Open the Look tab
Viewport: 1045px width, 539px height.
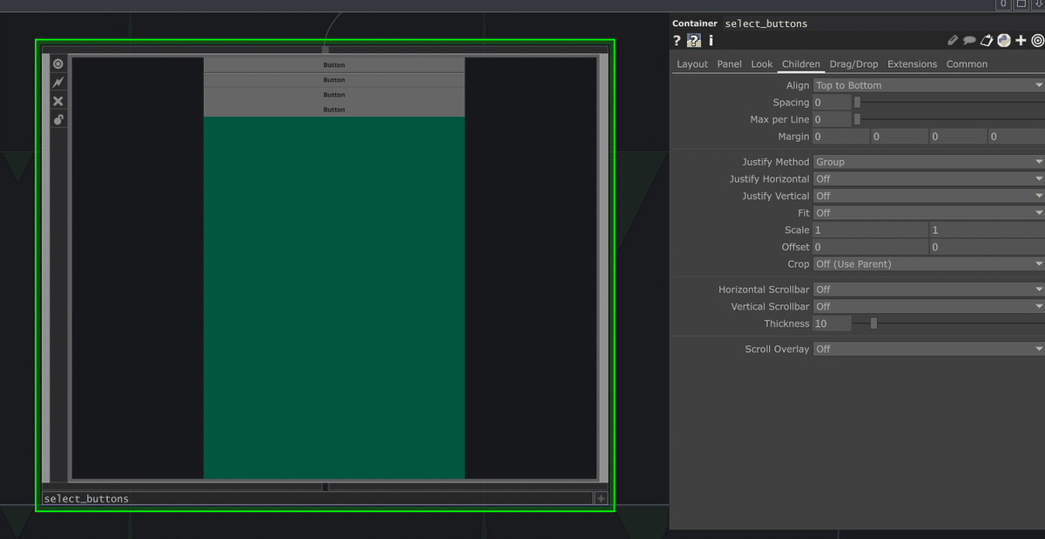click(x=762, y=64)
